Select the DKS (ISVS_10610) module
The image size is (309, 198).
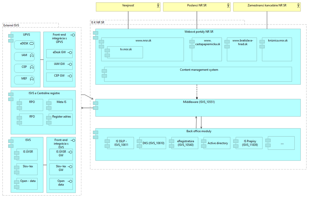pos(152,143)
